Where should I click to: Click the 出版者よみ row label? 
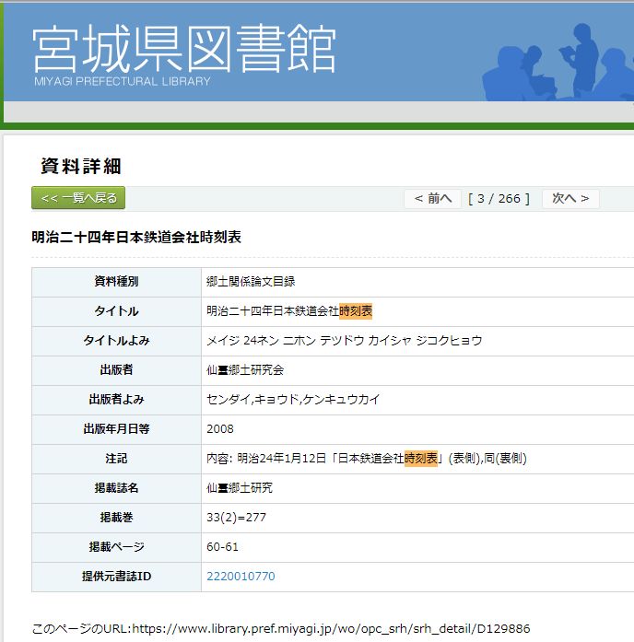[116, 400]
